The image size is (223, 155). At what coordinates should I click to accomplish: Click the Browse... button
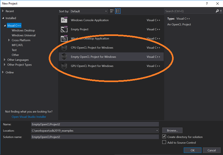[x=172, y=130]
